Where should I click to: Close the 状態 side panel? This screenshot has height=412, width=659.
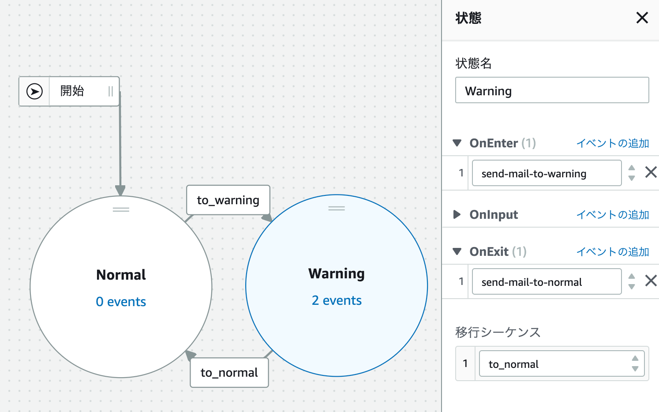tap(642, 18)
